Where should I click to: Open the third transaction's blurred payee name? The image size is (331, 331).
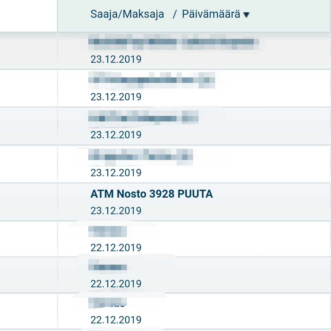pyautogui.click(x=143, y=118)
